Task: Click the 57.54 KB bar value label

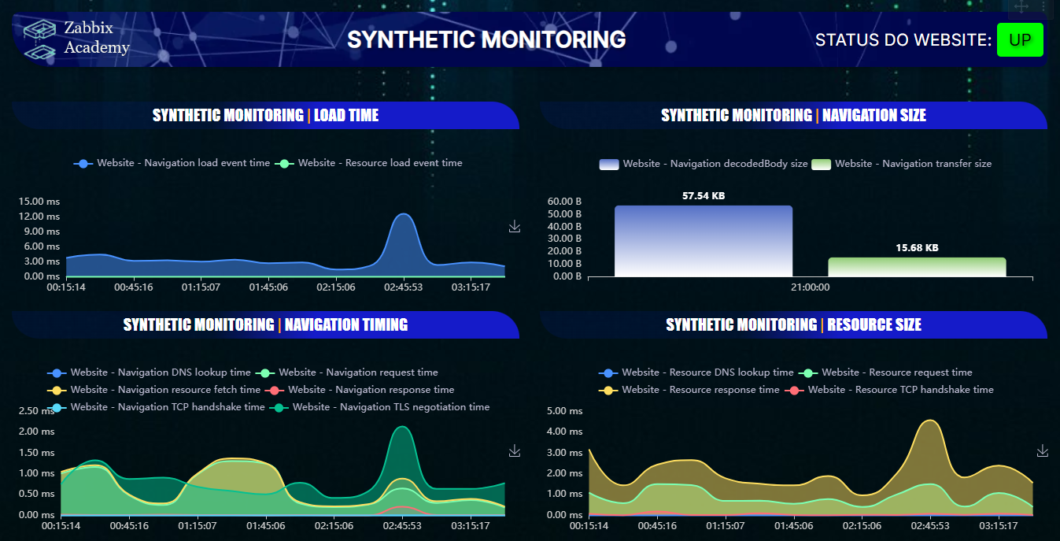Action: [x=704, y=196]
